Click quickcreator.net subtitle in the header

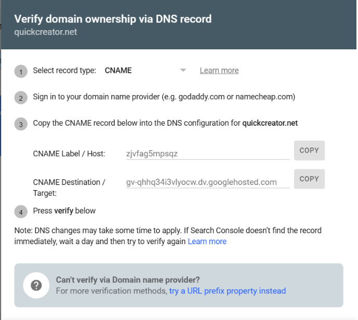45,32
